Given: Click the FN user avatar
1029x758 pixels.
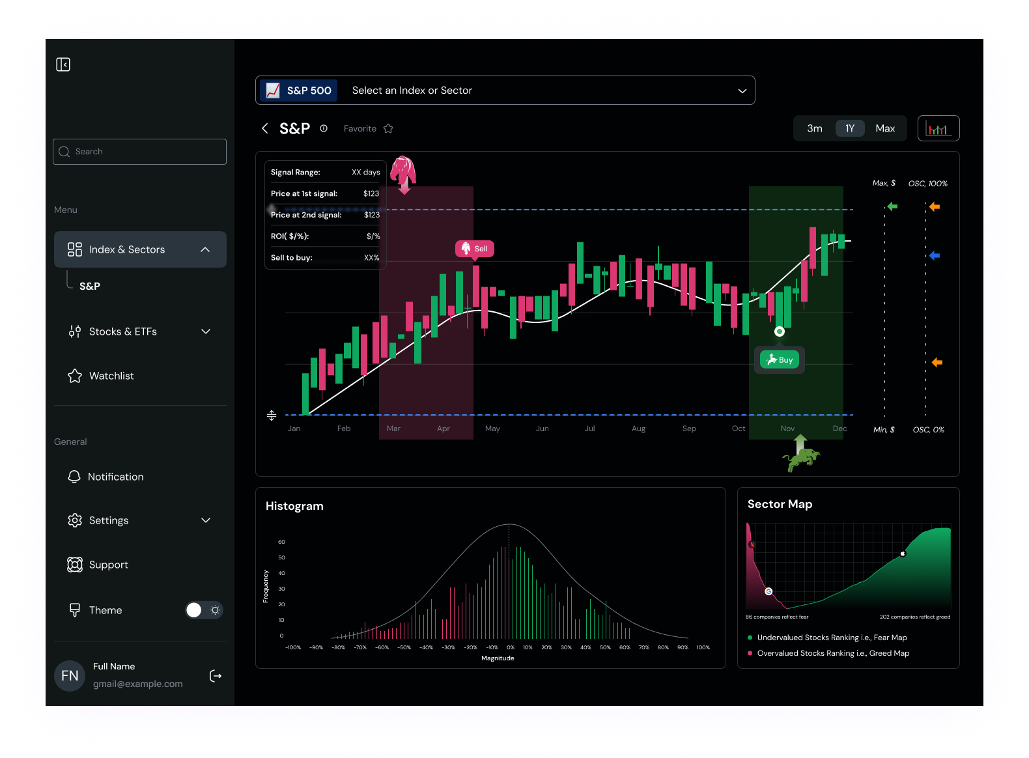Looking at the screenshot, I should (x=70, y=676).
